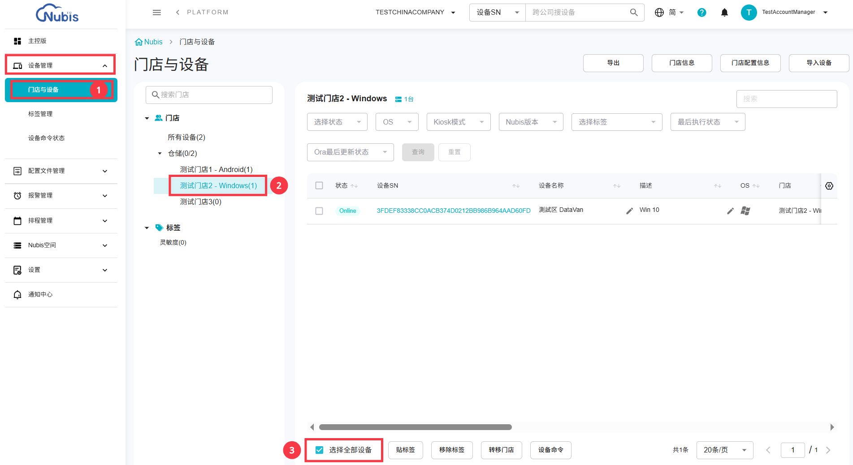The height and width of the screenshot is (465, 853).
Task: Select 门店与设备 in sidebar
Action: point(61,90)
